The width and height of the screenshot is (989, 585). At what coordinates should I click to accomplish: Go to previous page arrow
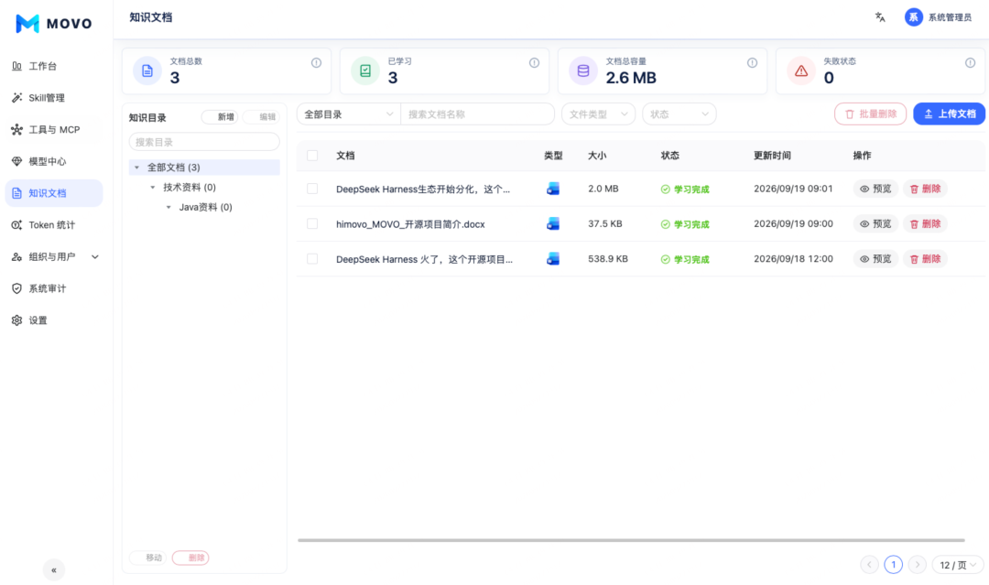(x=869, y=565)
